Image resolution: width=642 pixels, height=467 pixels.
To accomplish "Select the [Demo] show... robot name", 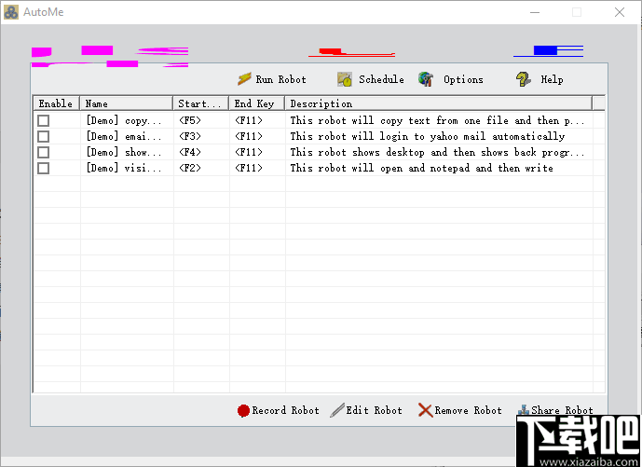I will tap(124, 152).
